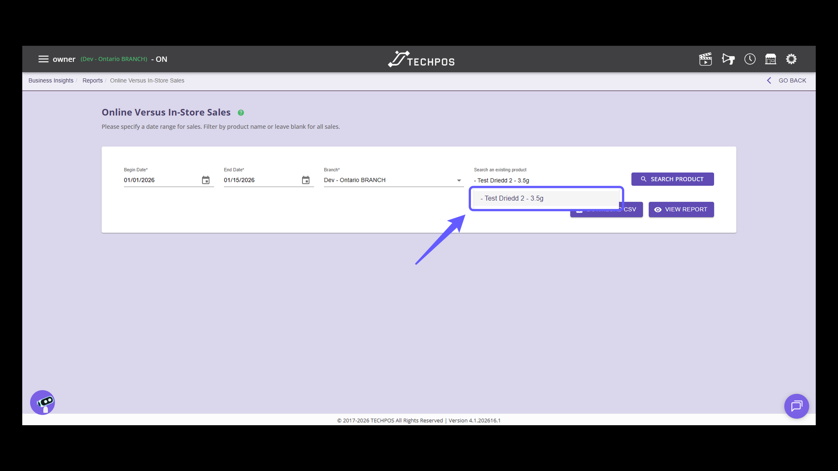Viewport: 838px width, 471px height.
Task: Open the training videos clapperboard icon
Action: point(705,59)
